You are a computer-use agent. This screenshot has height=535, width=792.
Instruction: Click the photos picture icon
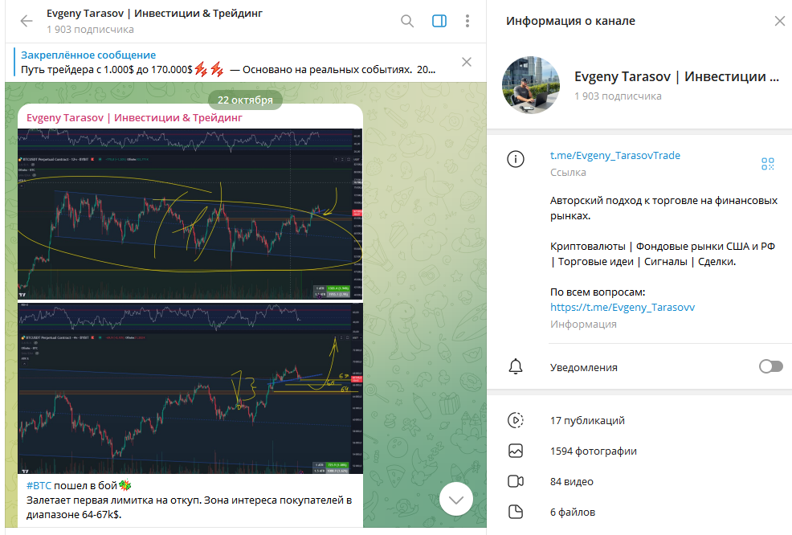click(515, 451)
